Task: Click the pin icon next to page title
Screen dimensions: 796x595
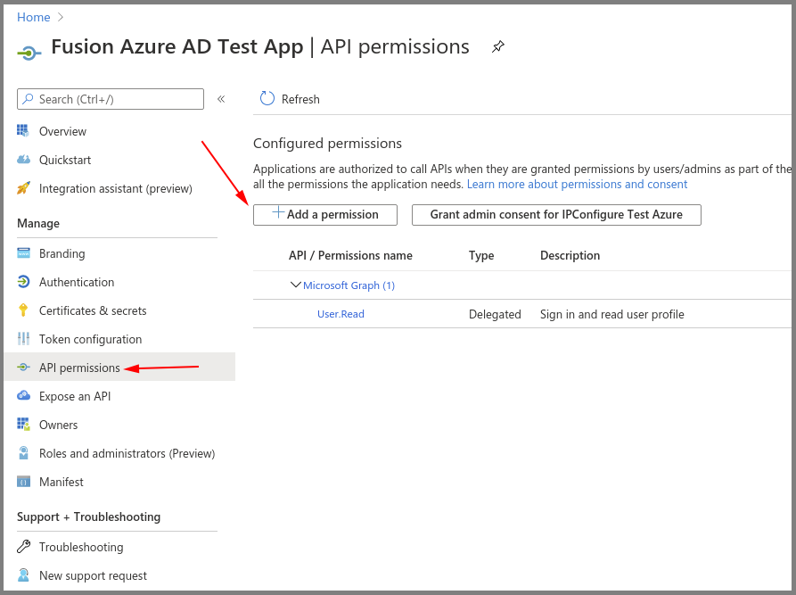Action: (x=498, y=47)
